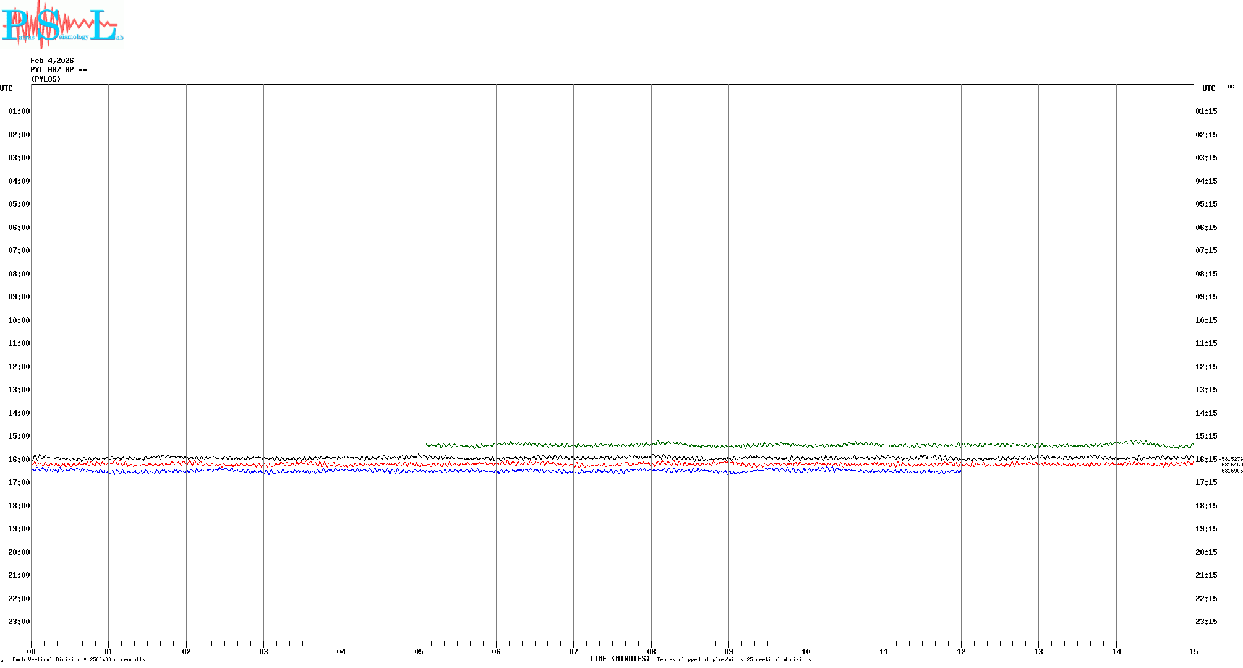This screenshot has width=1243, height=668.
Task: Click minute marker 15 on bottom axis
Action: [1194, 652]
